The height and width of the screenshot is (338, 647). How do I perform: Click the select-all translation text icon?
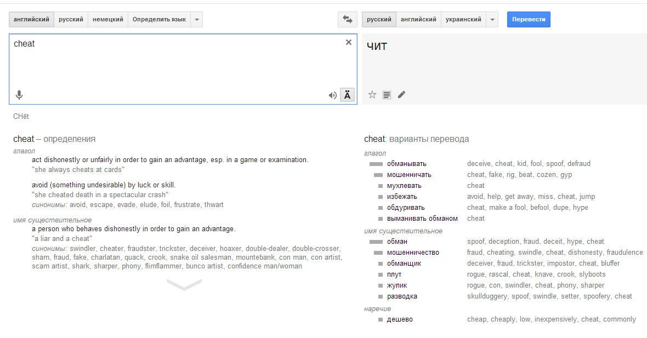point(387,95)
